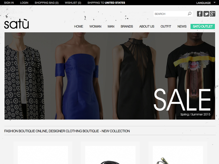Click the Sign In link
Image resolution: width=219 pixels, height=164 pixels.
[x=9, y=3]
